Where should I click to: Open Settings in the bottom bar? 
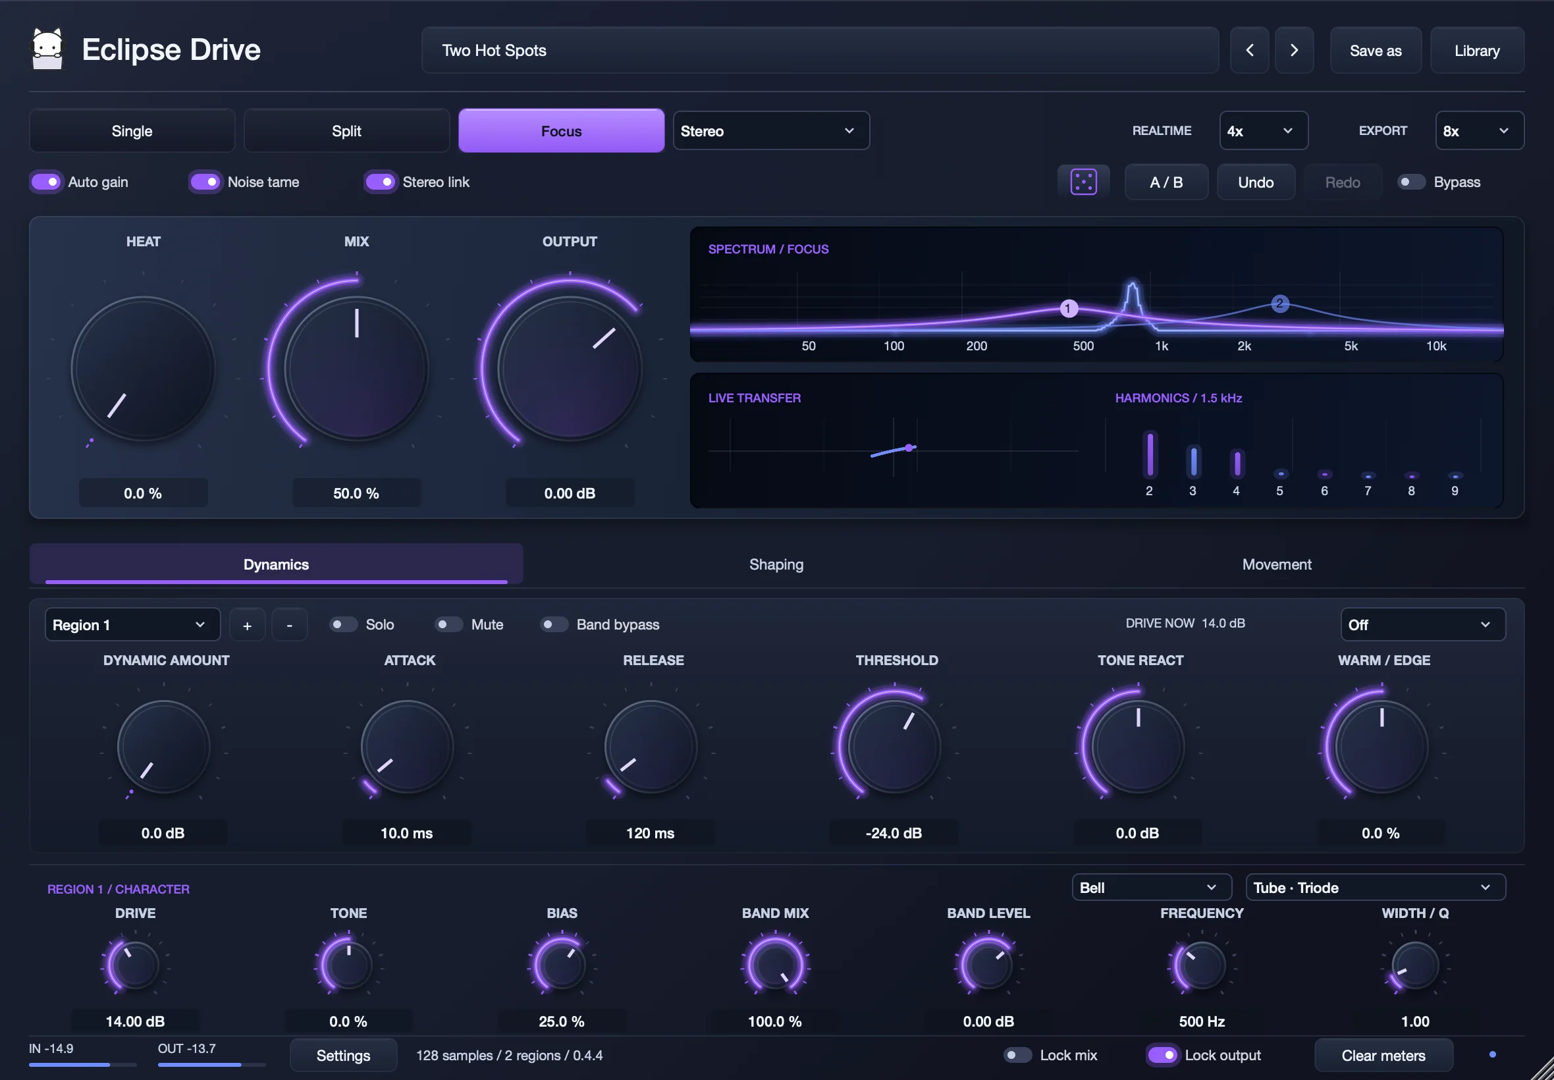click(x=343, y=1055)
